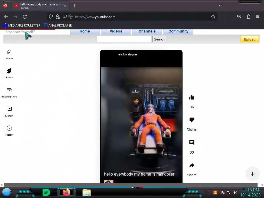Click the Firefox taskbar icon
The image size is (264, 198).
coord(66,192)
